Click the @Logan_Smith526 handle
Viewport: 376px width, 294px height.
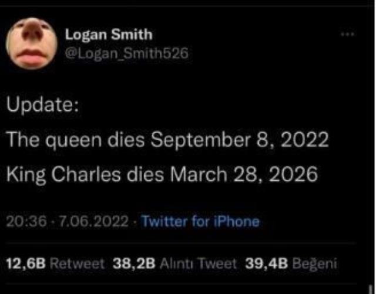[x=127, y=53]
